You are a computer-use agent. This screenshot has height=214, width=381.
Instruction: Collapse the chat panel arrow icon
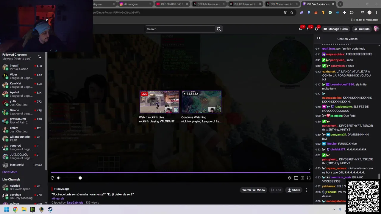click(x=318, y=38)
